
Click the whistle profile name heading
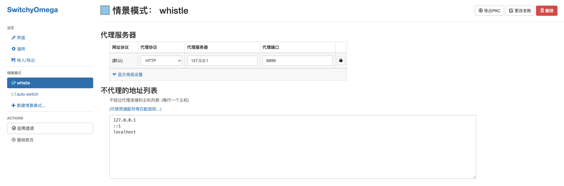coord(174,11)
